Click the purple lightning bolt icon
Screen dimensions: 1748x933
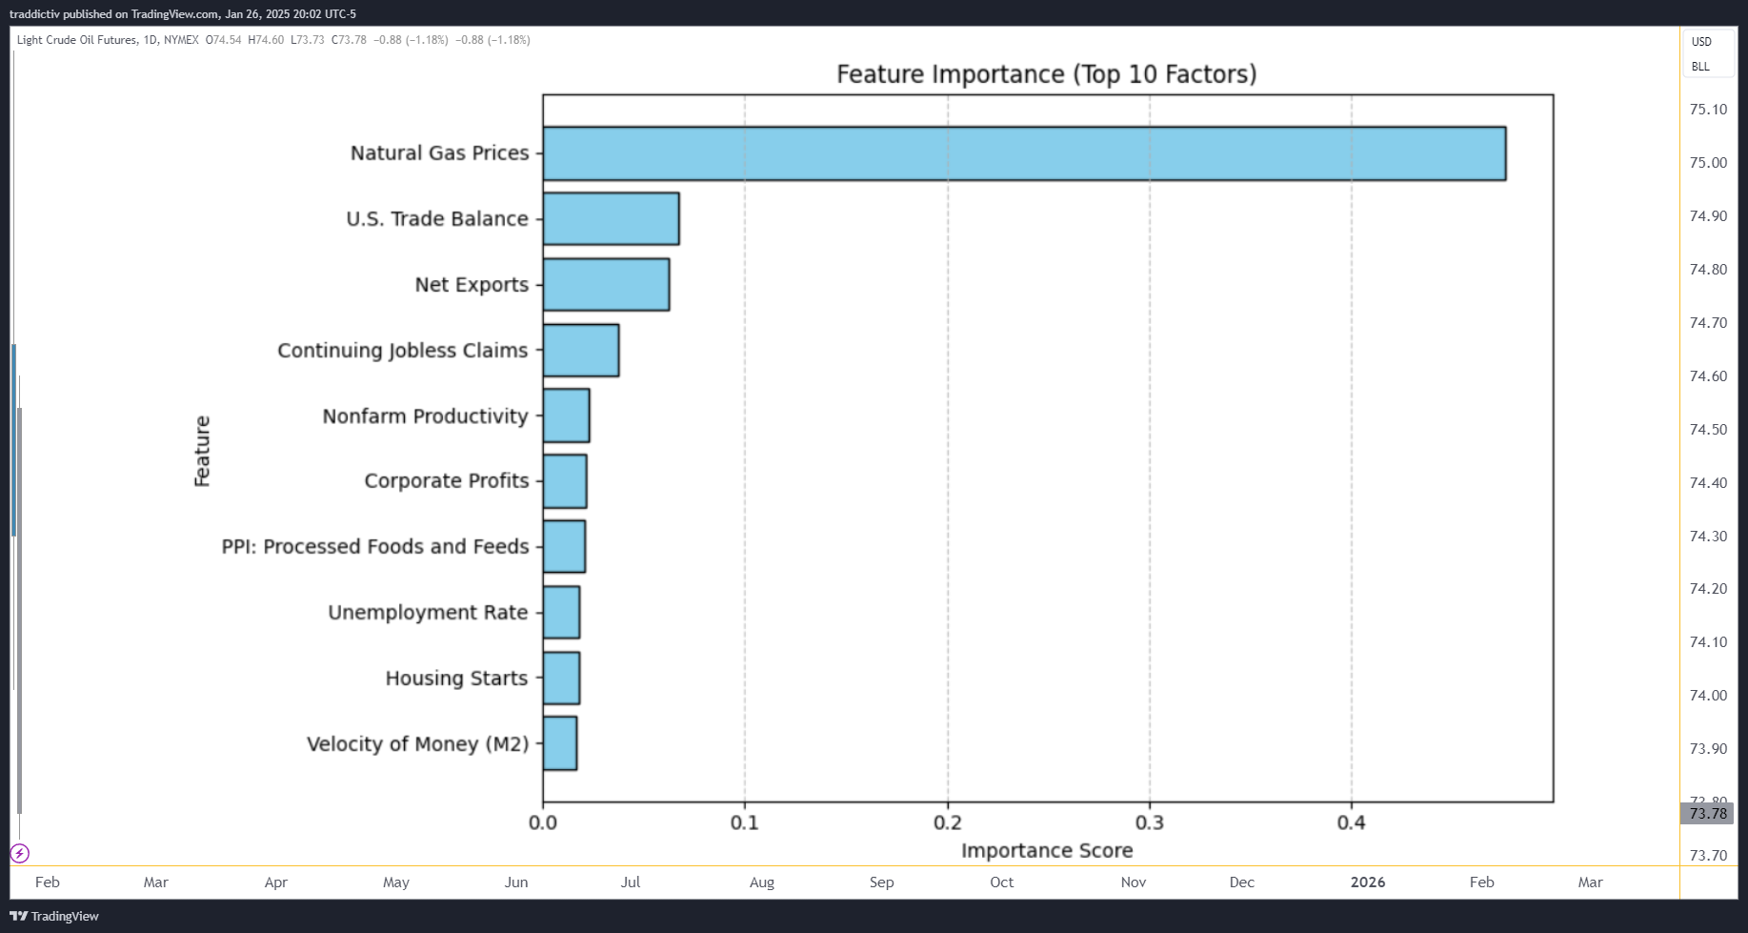click(19, 853)
